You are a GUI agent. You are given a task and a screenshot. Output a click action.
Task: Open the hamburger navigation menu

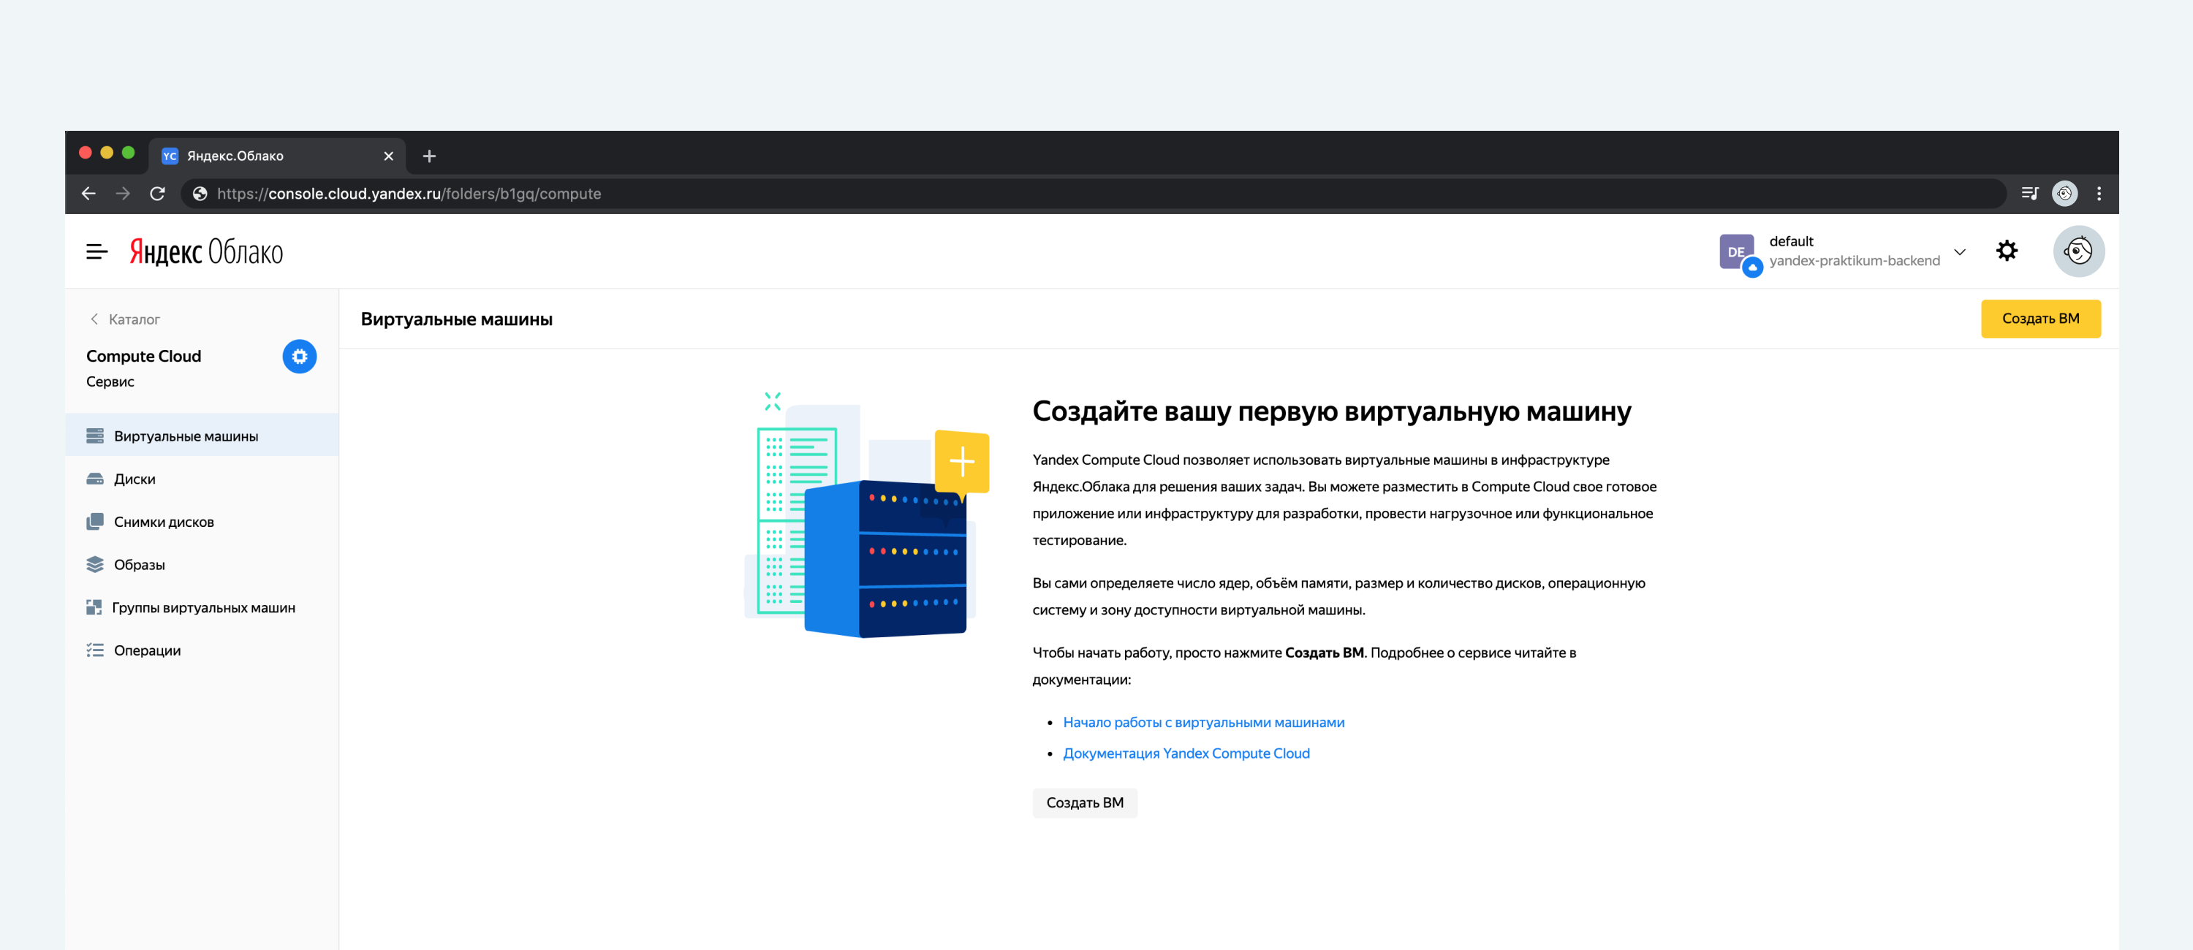point(97,251)
